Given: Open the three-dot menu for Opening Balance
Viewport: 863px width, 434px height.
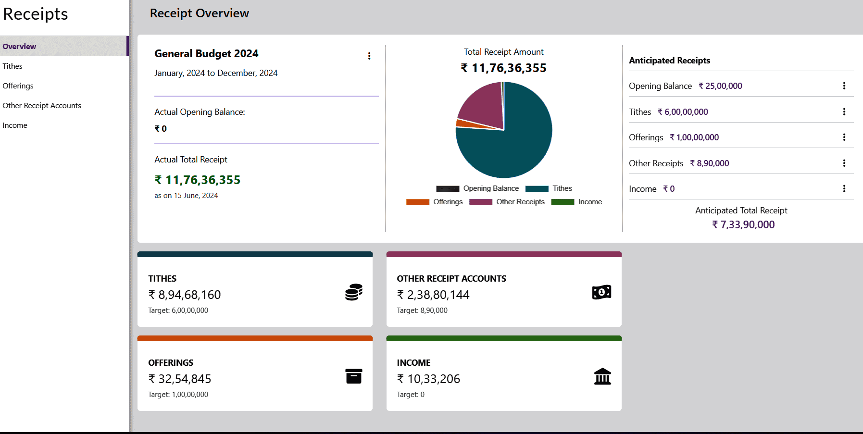Looking at the screenshot, I should (x=844, y=86).
